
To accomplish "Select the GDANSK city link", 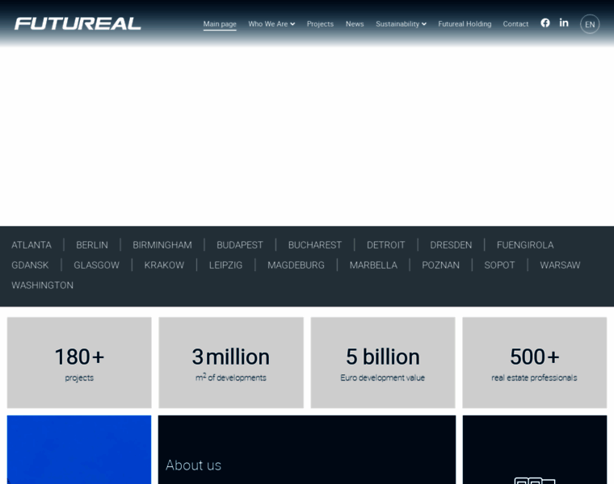I will pos(30,265).
